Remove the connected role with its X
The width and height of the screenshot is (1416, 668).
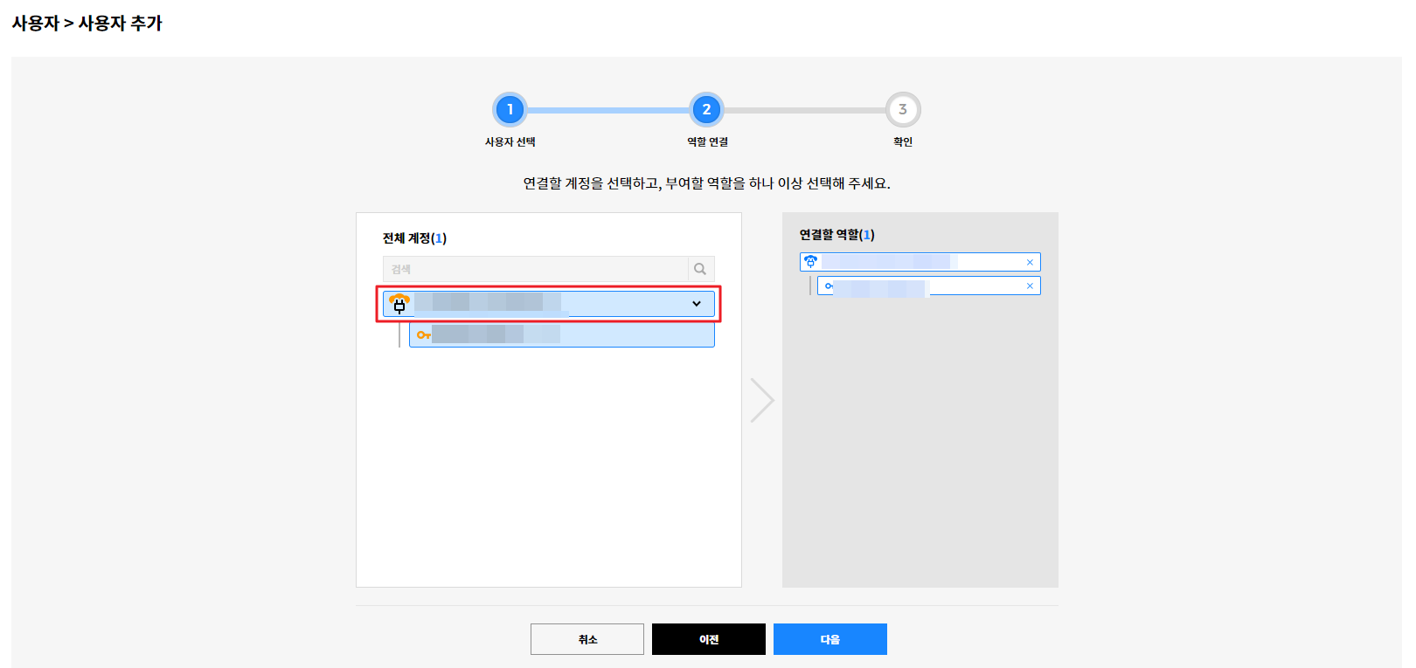(1030, 286)
